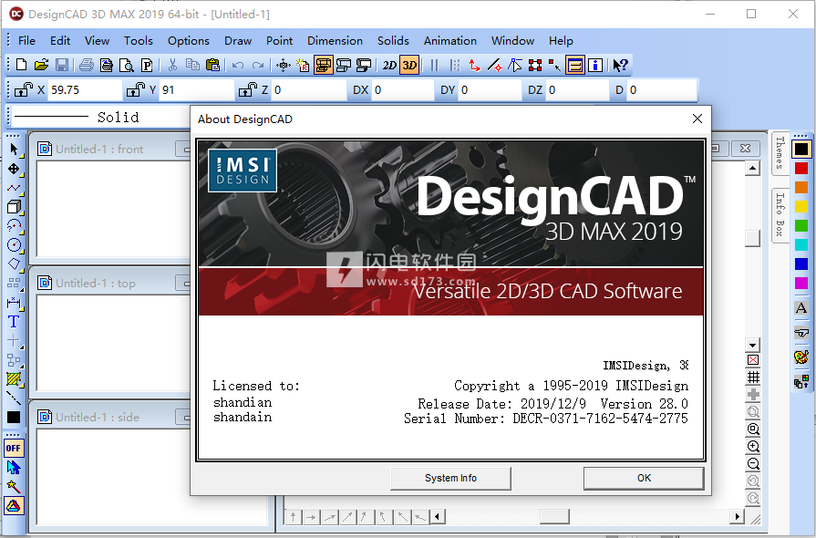Open the text style 'A' icon
Screen dimensions: 816x538
pos(801,307)
